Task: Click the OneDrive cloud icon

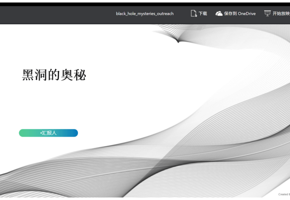Action: (219, 14)
